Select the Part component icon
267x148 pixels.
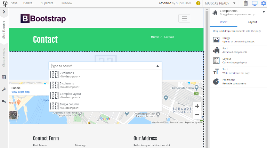(x=216, y=50)
